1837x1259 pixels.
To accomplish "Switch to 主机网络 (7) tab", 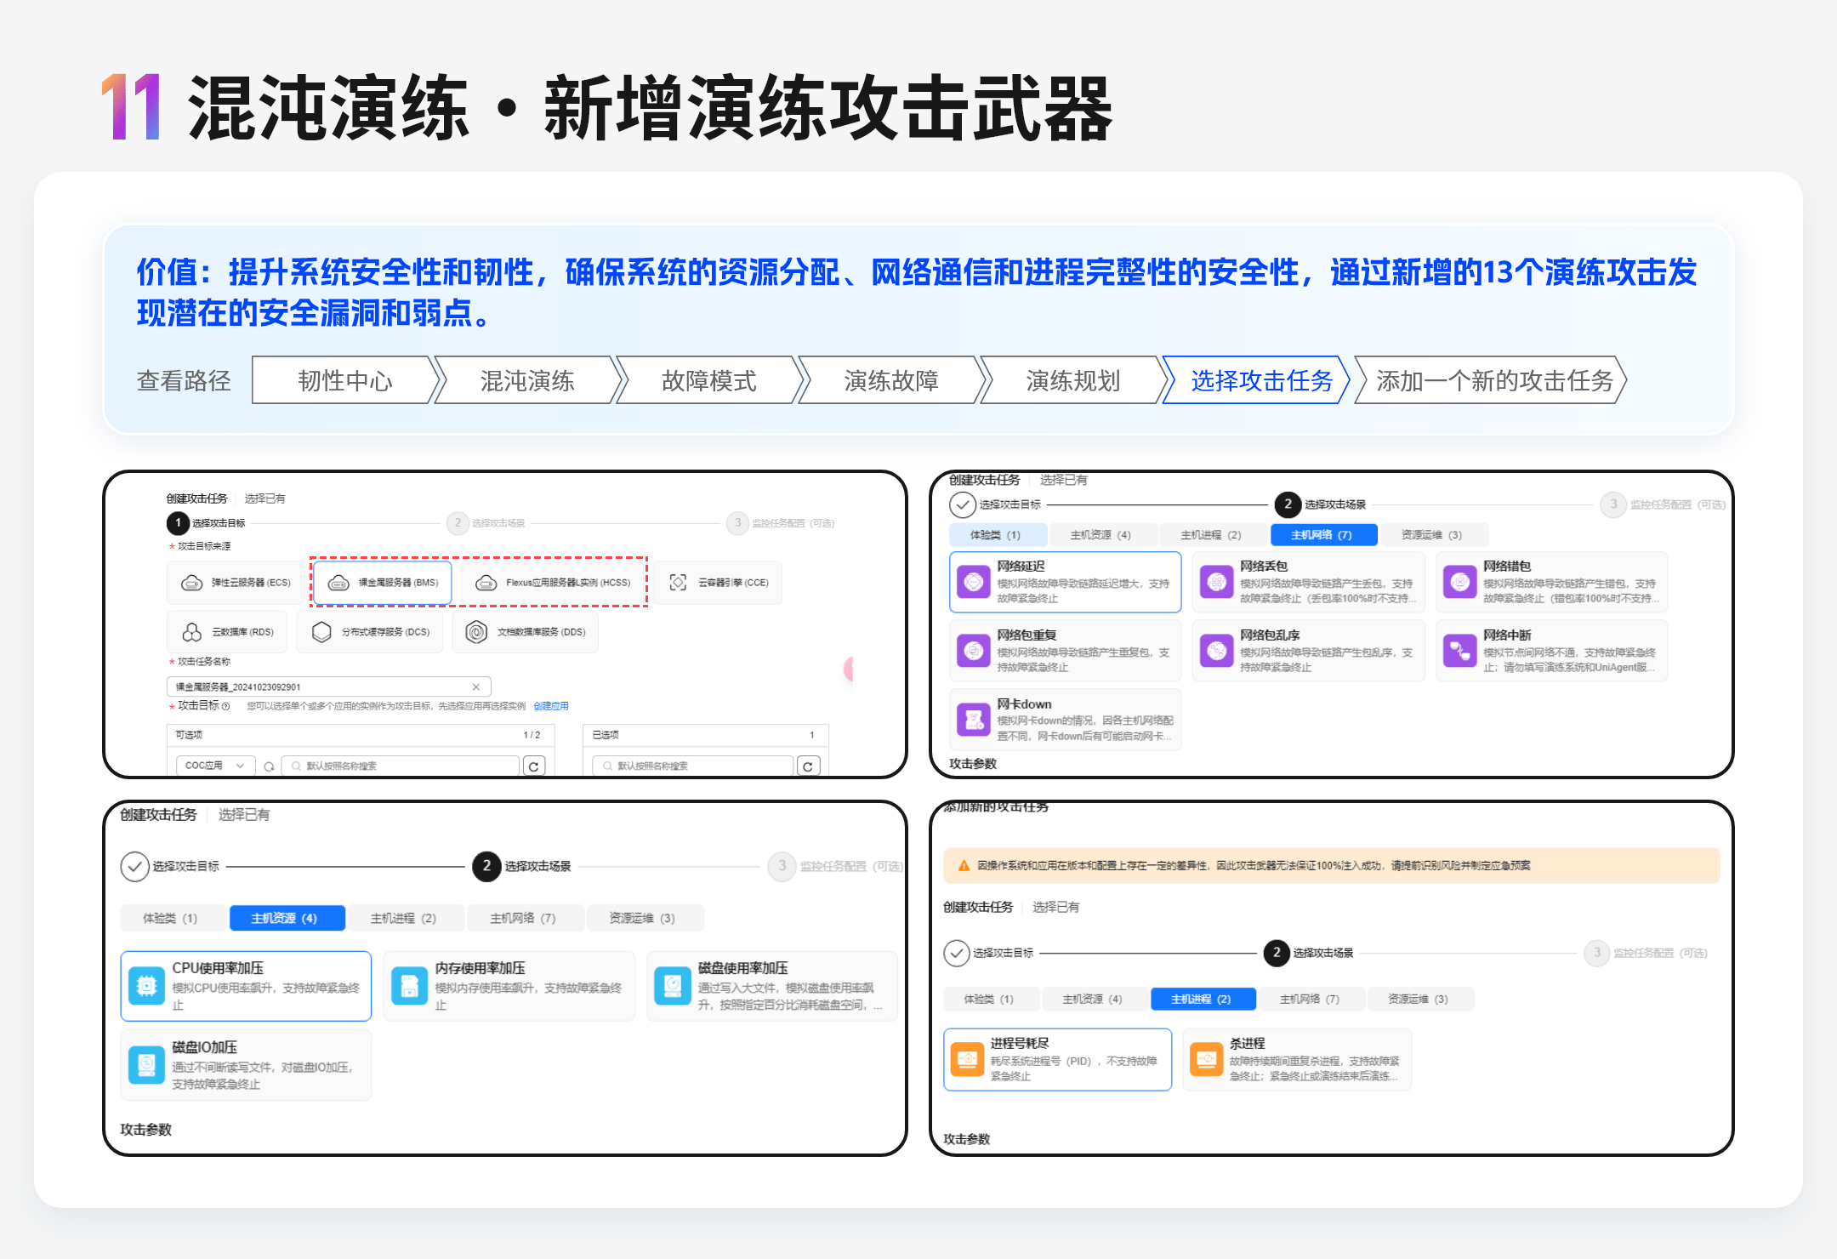I will click(1322, 535).
